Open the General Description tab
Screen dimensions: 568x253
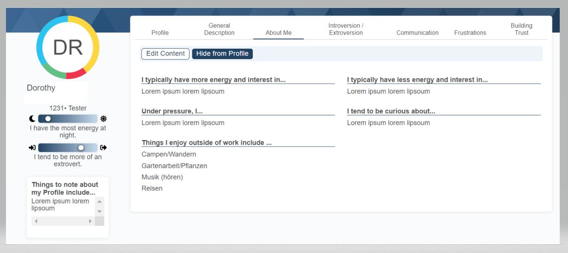pos(219,29)
